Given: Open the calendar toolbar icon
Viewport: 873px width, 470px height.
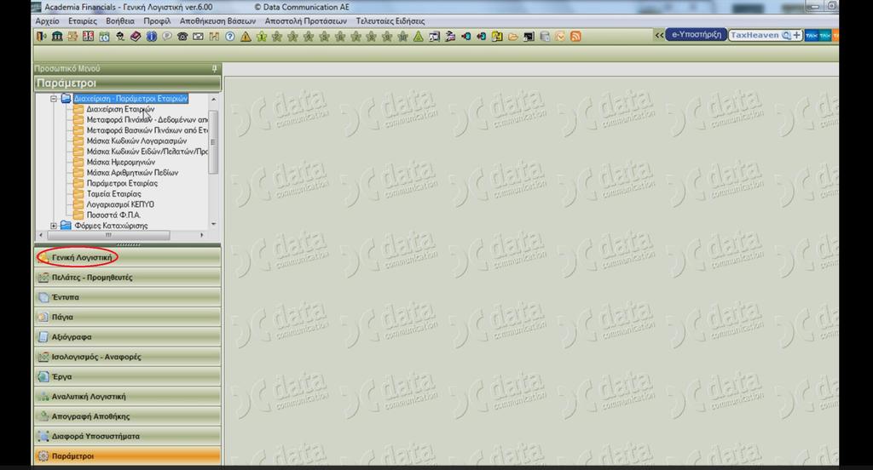Looking at the screenshot, I should pos(104,37).
